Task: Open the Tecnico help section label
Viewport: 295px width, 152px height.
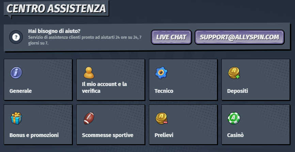Action: point(164,91)
